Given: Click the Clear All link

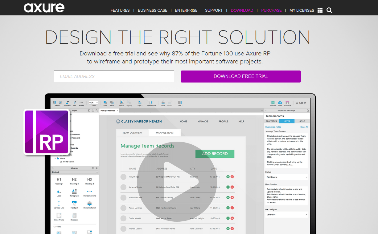Looking at the screenshot, I should (304, 127).
